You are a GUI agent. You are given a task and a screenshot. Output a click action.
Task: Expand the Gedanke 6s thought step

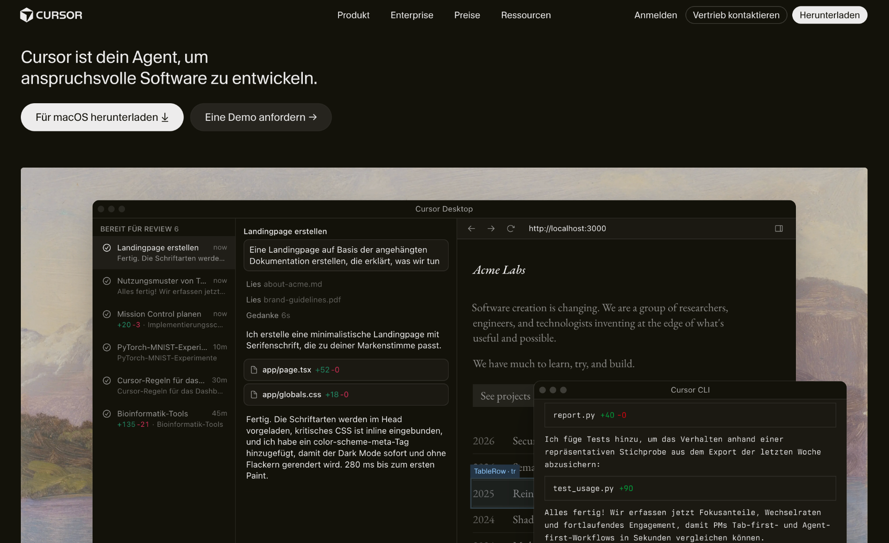click(268, 316)
